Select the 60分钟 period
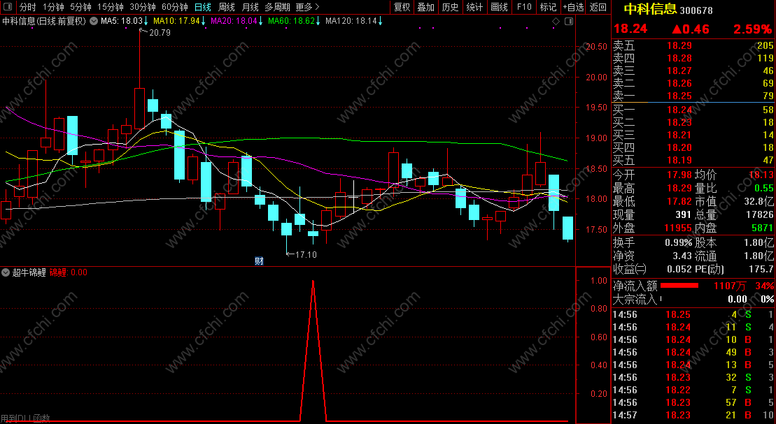 point(175,7)
